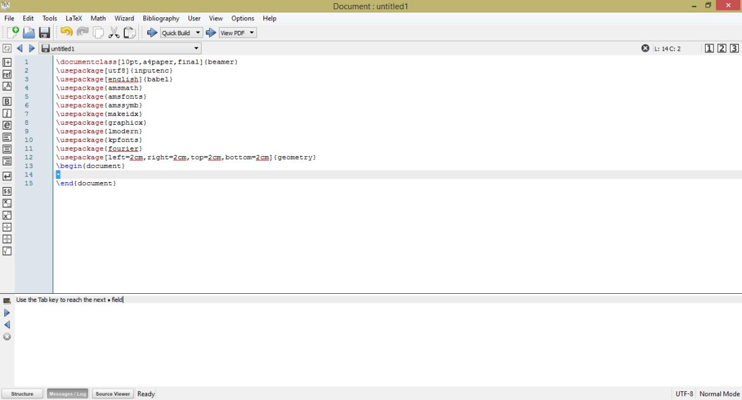Image resolution: width=742 pixels, height=400 pixels.
Task: Undo the last edit
Action: pos(66,32)
